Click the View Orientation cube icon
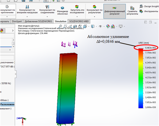The height and width of the screenshot is (126, 159). [85, 26]
